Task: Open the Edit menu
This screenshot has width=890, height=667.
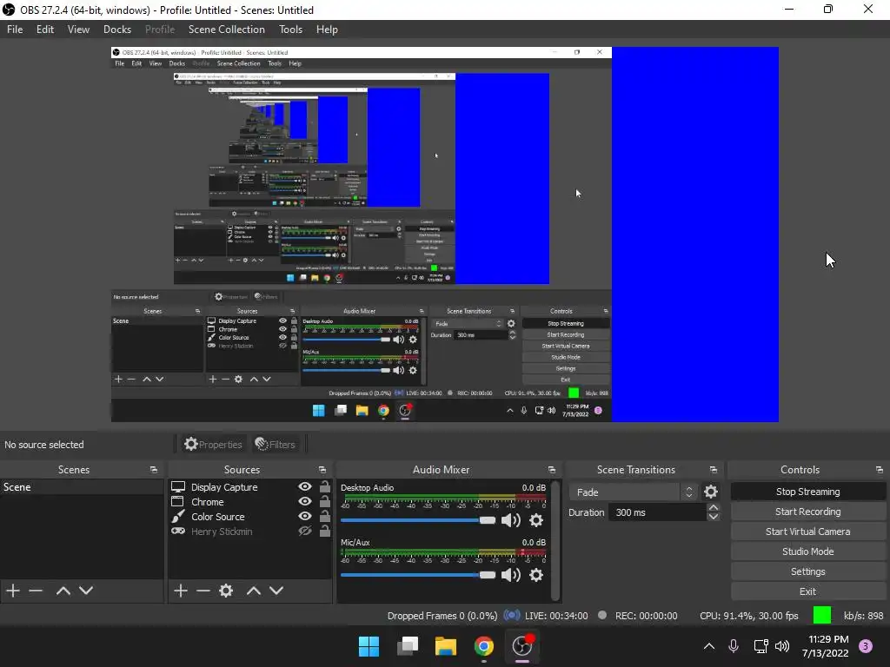Action: tap(45, 30)
